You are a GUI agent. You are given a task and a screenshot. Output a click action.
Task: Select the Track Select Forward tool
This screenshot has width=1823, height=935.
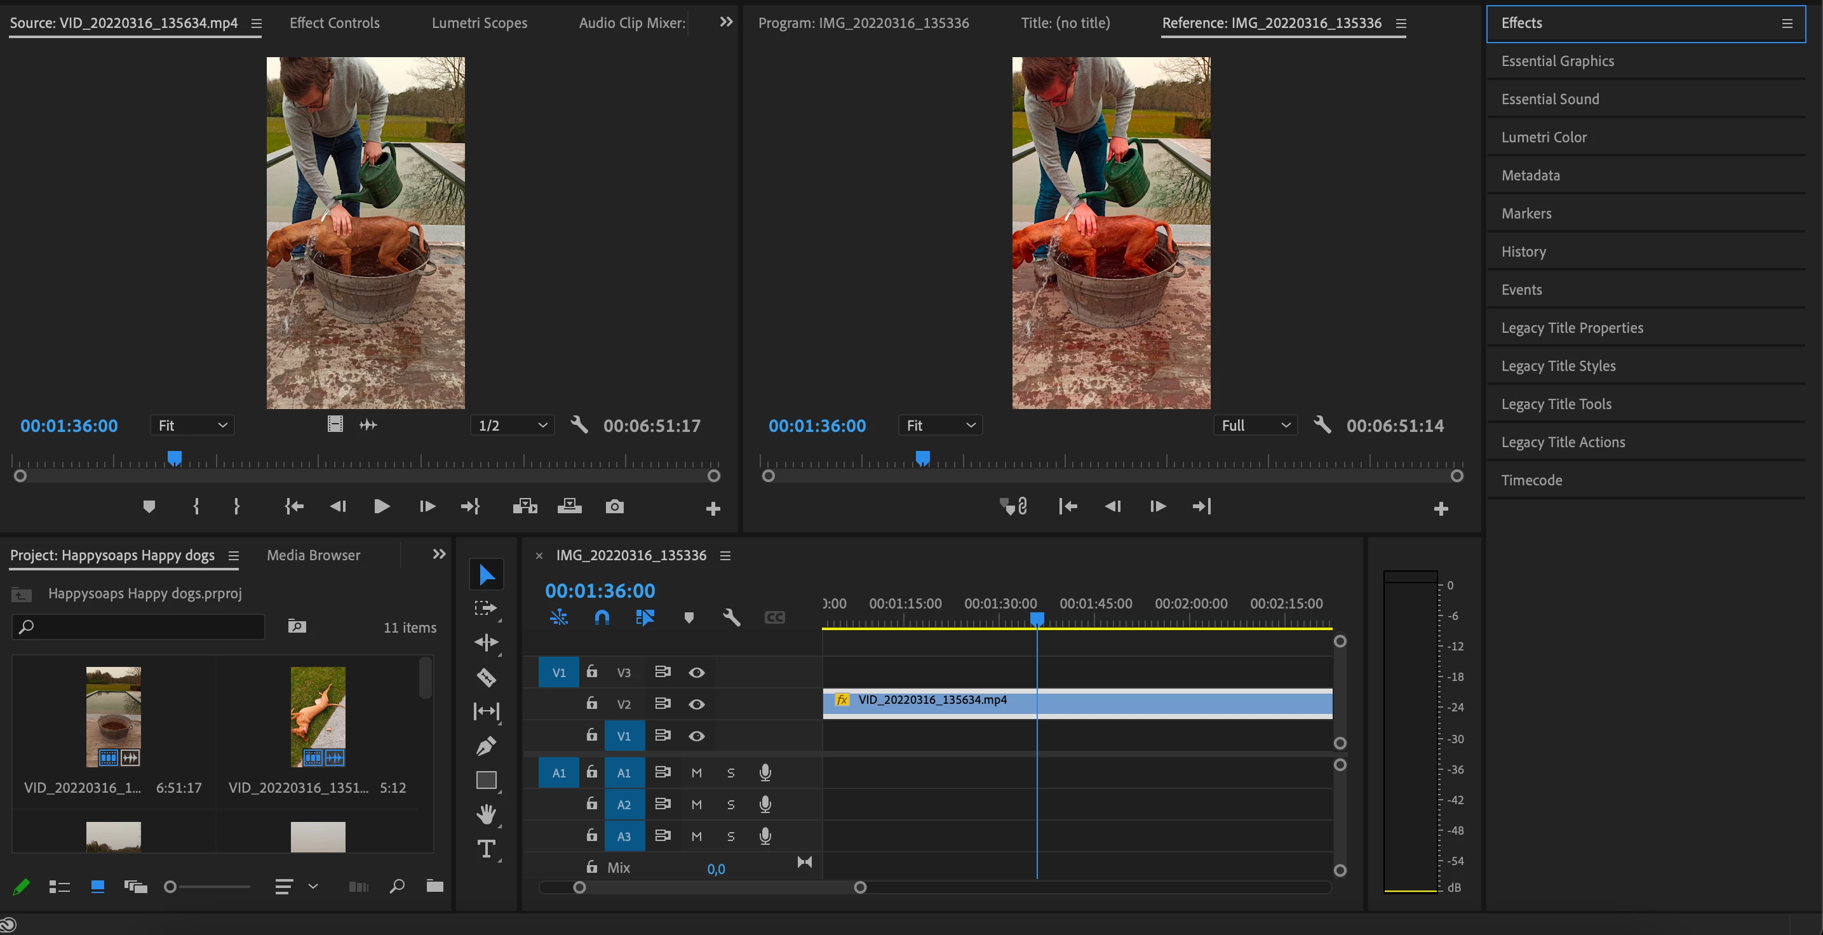(486, 608)
